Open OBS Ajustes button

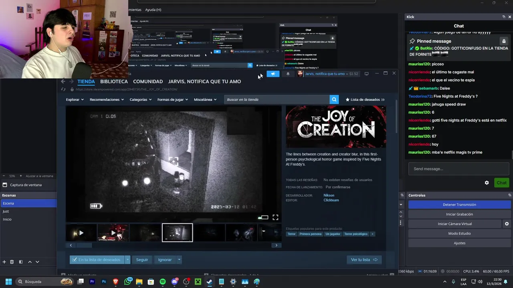point(459,243)
